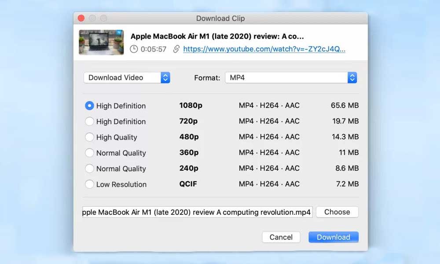Click the output filename text field
Image resolution: width=440 pixels, height=264 pixels.
tap(197, 212)
